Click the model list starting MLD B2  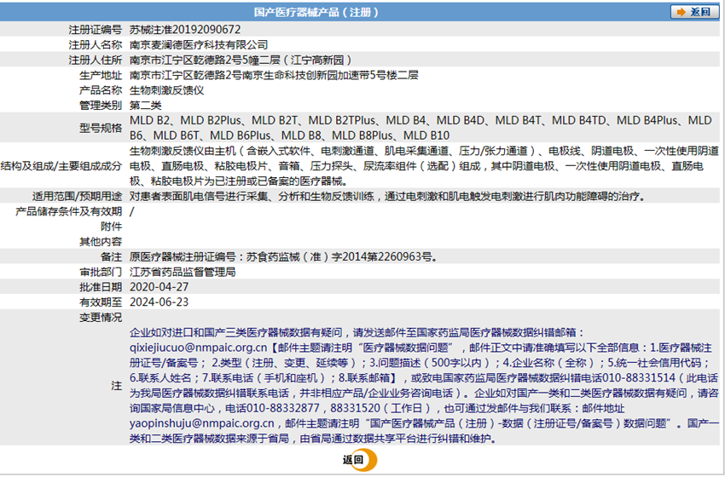(420, 128)
